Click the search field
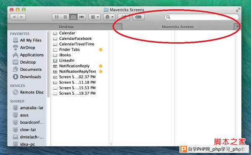This screenshot has height=155, width=251. pos(202,17)
